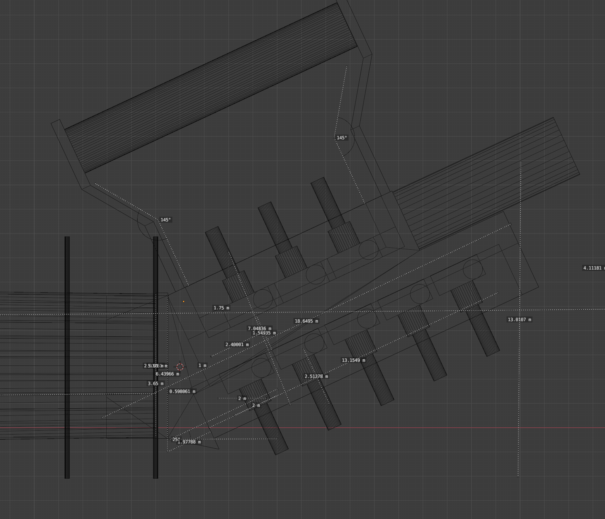
Task: Select the small orange object origin dot
Action: (184, 302)
